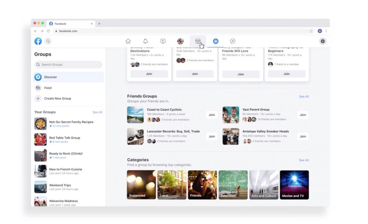Open the Groups icon in top navigation
Viewport: 368px width, 224px height.
(x=216, y=41)
